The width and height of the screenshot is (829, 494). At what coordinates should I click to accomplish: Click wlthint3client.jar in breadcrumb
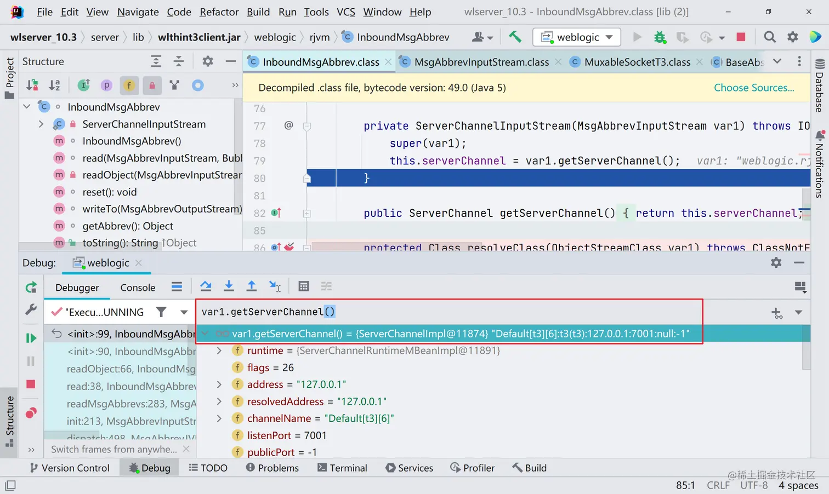pos(199,37)
